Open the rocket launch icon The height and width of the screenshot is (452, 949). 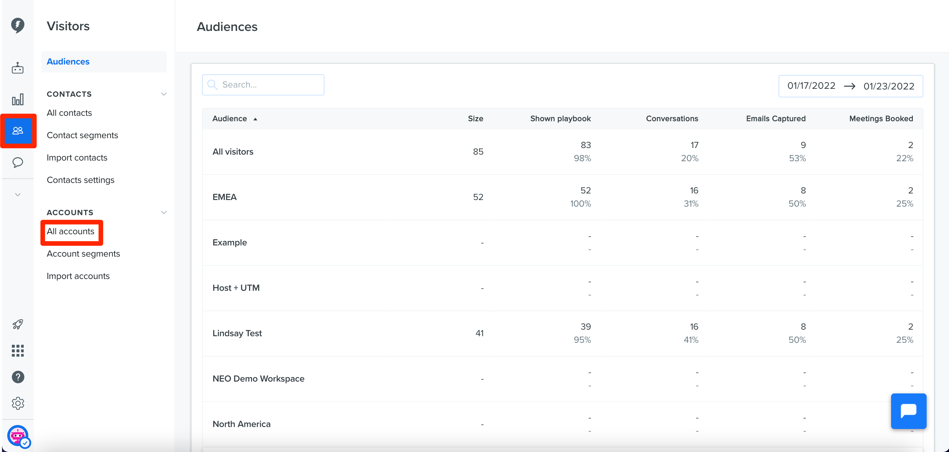(x=18, y=324)
